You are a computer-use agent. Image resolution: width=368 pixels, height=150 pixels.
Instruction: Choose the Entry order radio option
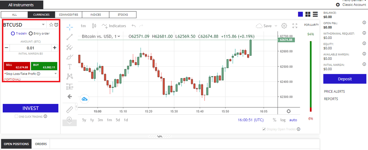pyautogui.click(x=31, y=33)
